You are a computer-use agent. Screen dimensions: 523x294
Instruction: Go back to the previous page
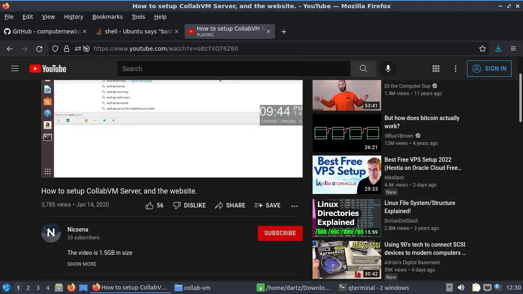click(x=10, y=49)
